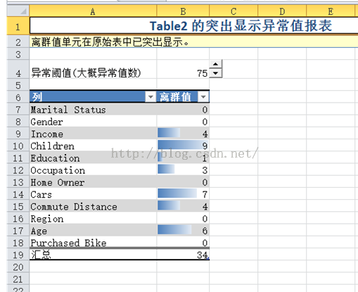Click the cell 'Commute Distance'
The height and width of the screenshot is (292, 358).
tap(93, 206)
